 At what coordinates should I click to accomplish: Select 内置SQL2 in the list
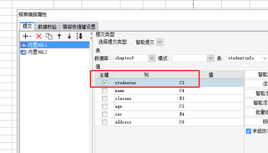click(55, 52)
